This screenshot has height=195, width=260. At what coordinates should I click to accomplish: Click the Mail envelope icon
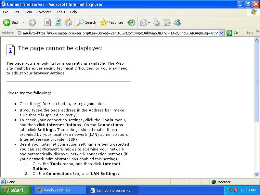point(143,22)
